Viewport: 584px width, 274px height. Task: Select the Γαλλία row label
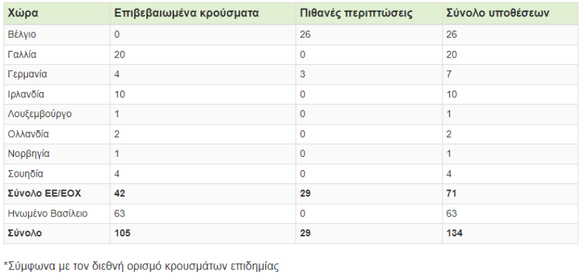point(21,54)
